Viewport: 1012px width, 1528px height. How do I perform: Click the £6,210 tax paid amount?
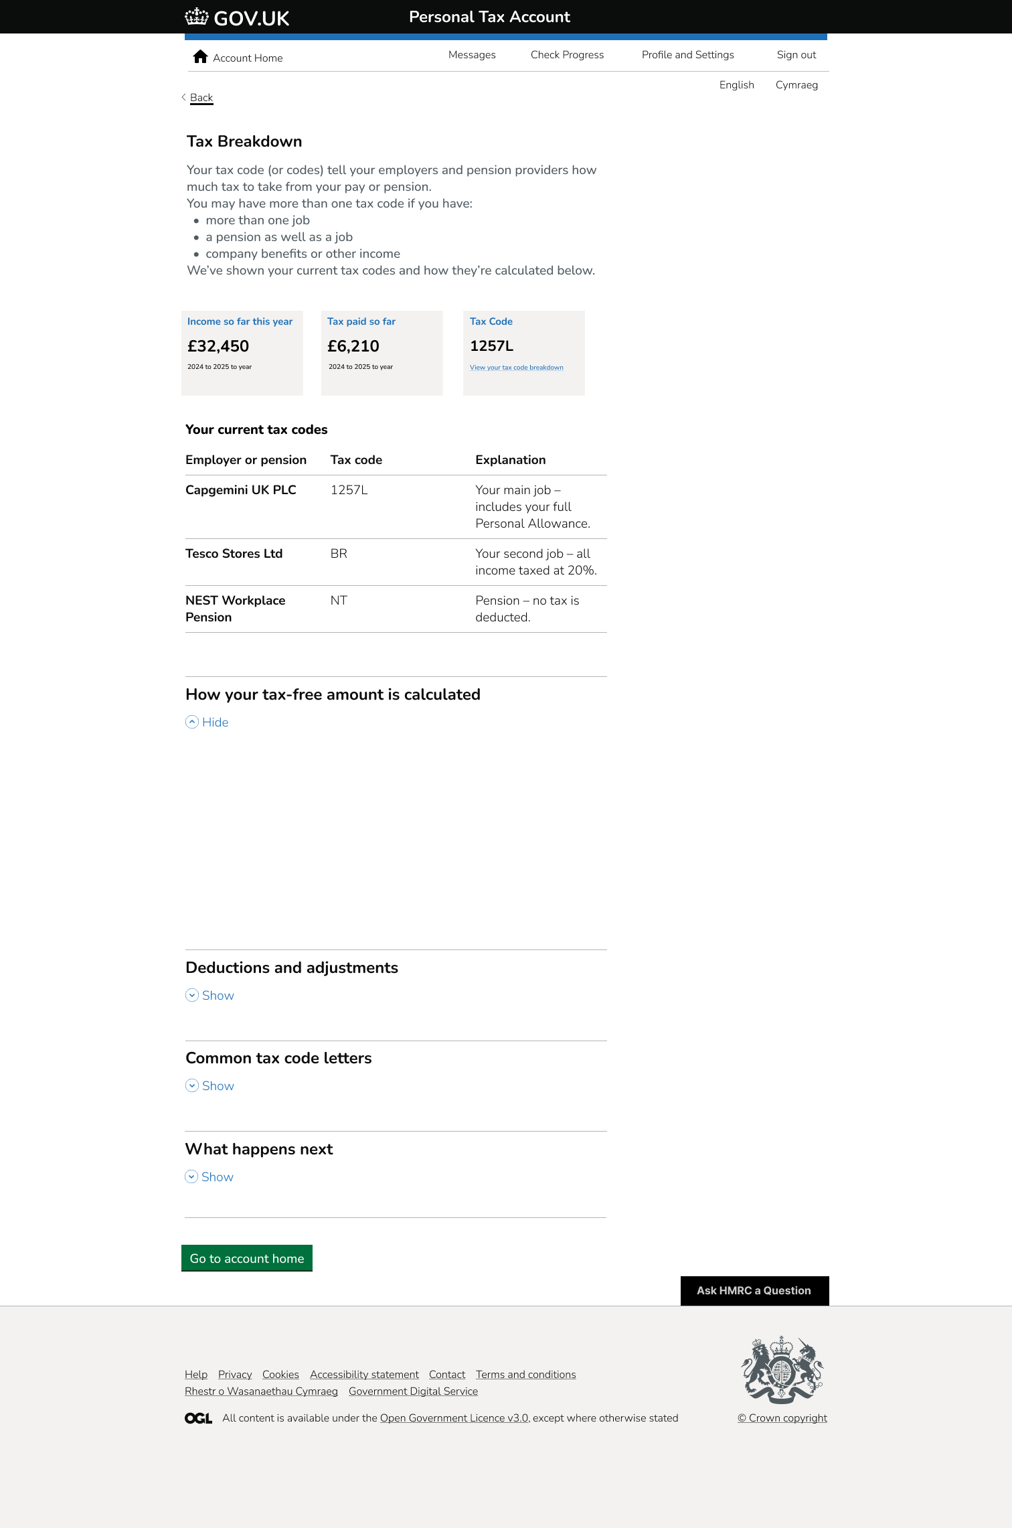tap(353, 346)
